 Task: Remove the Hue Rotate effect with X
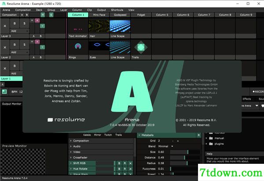[131, 169]
